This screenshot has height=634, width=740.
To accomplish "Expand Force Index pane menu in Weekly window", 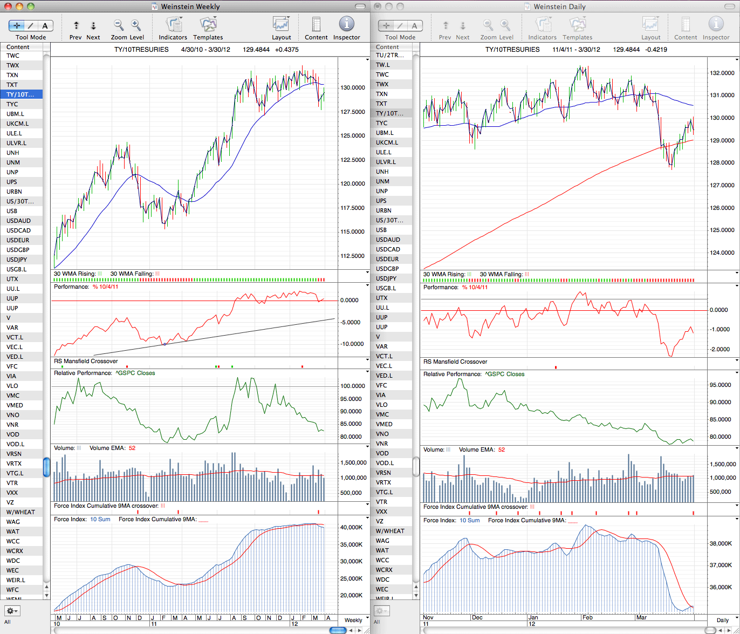I will 368,518.
